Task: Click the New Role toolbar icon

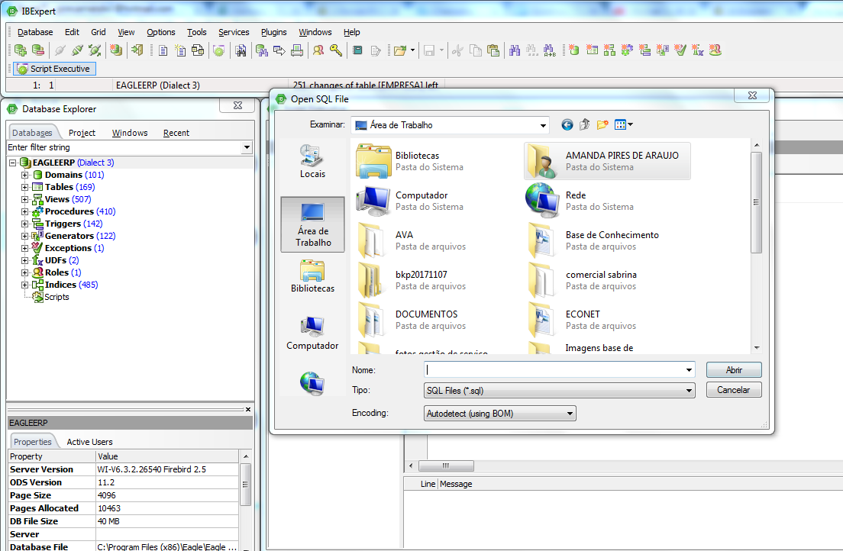Action: 715,50
